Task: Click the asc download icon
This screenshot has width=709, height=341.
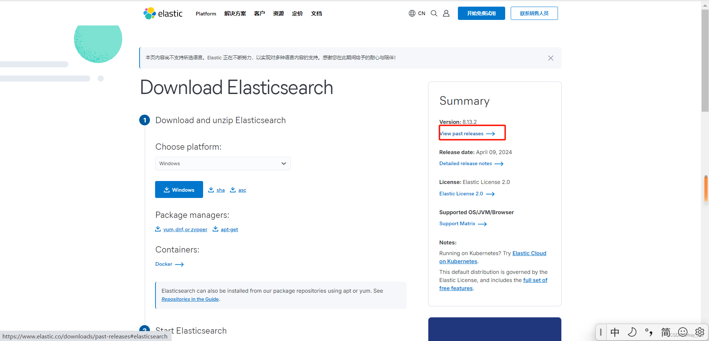Action: click(x=233, y=189)
